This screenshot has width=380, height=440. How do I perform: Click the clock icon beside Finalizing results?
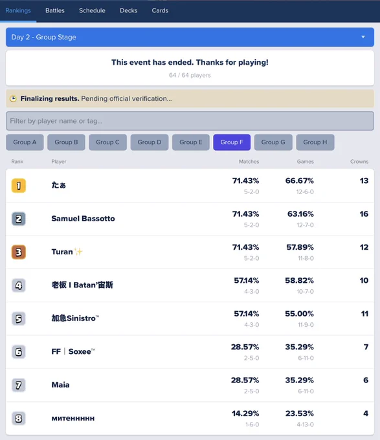click(13, 99)
